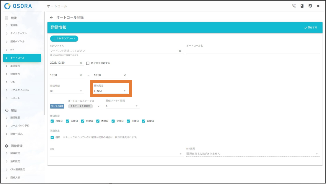The width and height of the screenshot is (326, 184).
Task: Click the logout arrow icon
Action: [318, 6]
